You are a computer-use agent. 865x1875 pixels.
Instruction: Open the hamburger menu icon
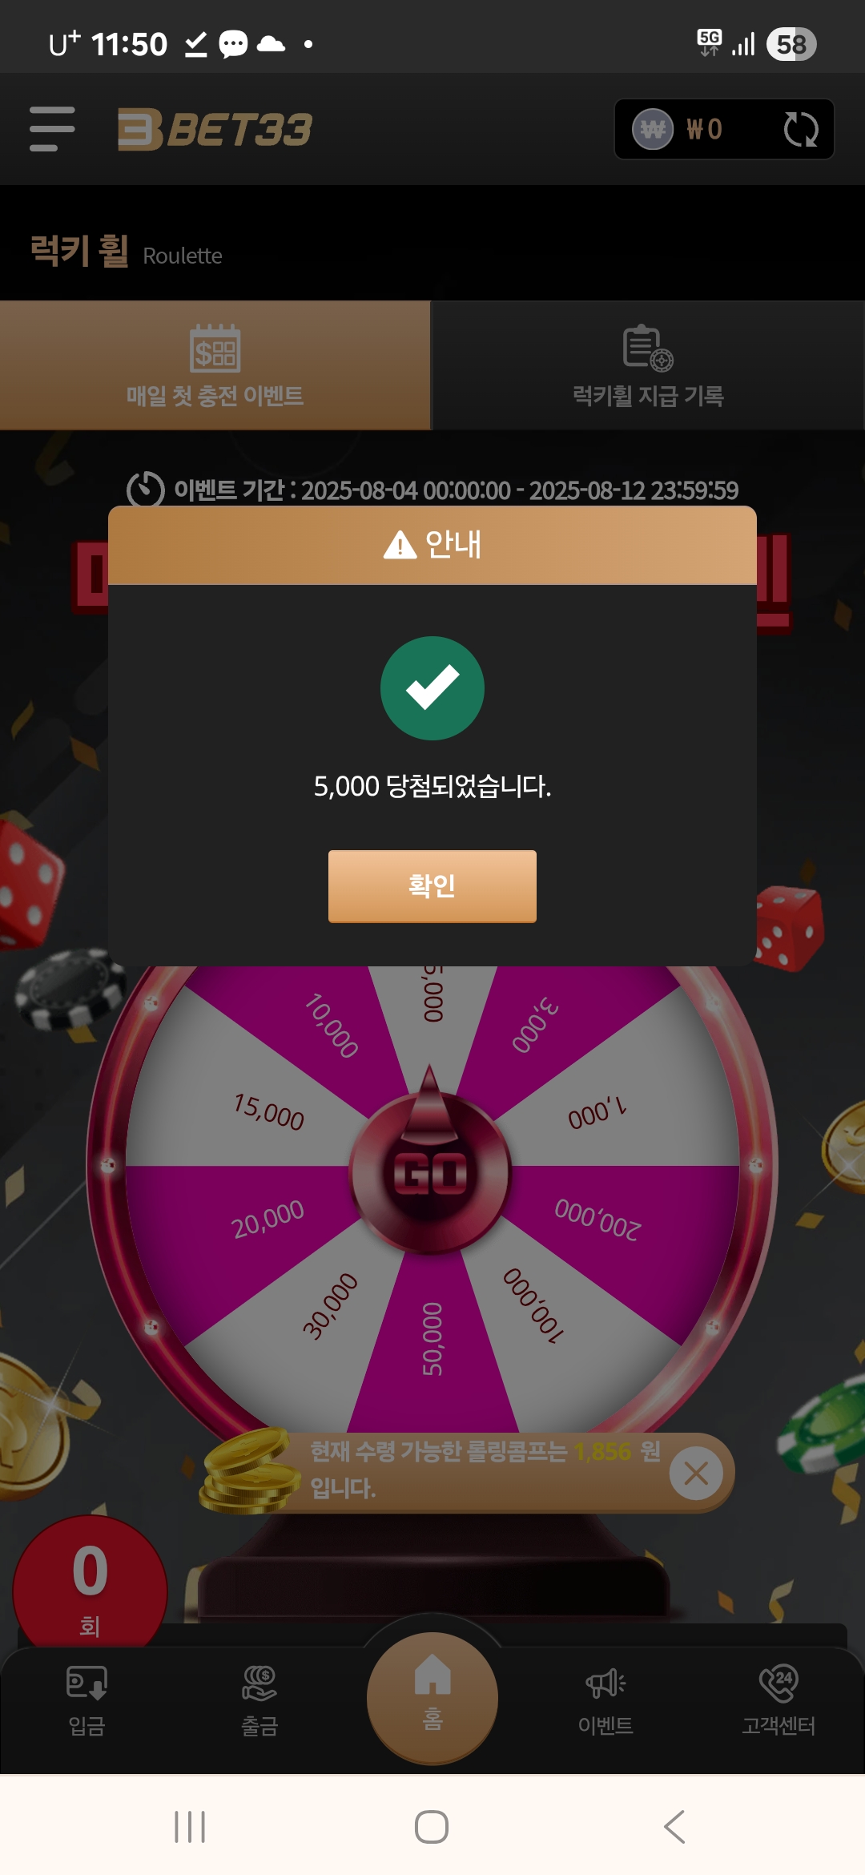point(52,129)
